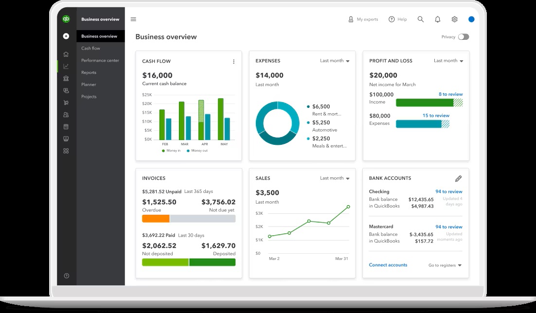Open Cash Flow card three-dot menu
536x313 pixels.
click(x=233, y=62)
